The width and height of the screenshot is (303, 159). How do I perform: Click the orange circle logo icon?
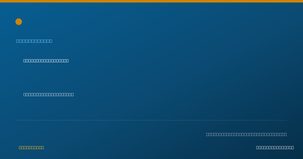pyautogui.click(x=19, y=22)
